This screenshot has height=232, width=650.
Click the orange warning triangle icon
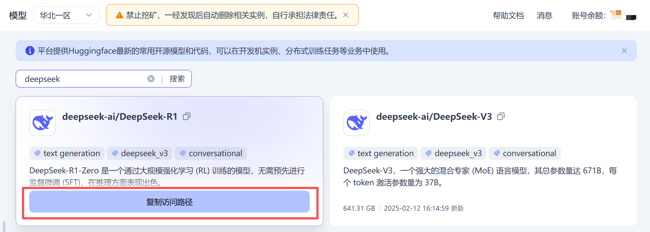119,15
